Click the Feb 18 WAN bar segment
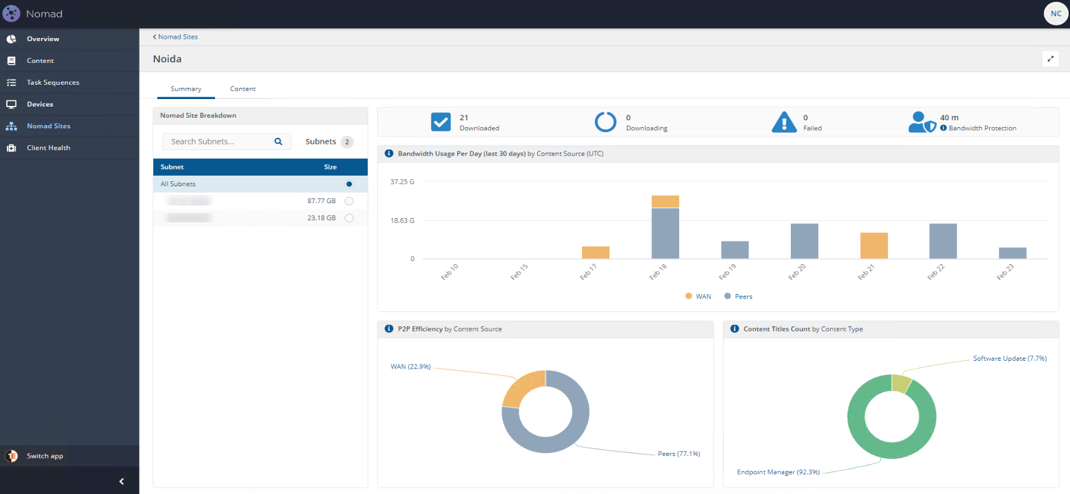The image size is (1070, 494). 665,202
